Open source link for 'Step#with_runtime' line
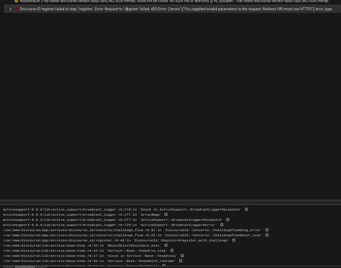341x268 pixels. pos(180,261)
